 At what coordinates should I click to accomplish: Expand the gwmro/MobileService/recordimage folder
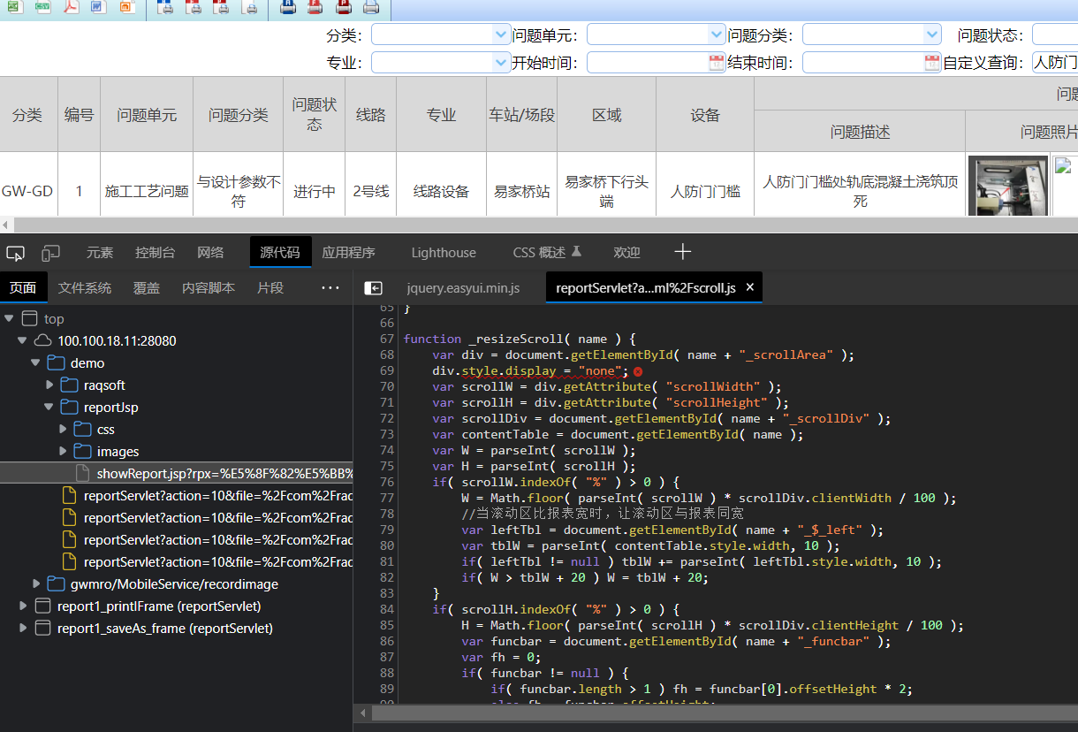click(36, 584)
